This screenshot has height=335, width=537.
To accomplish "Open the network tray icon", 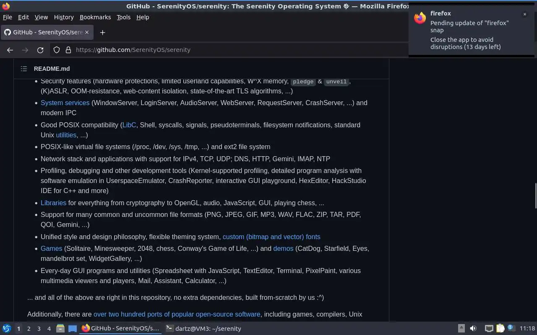I will click(489, 328).
